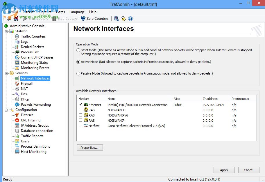
Task: Open the Capture menu
Action: [45, 12]
